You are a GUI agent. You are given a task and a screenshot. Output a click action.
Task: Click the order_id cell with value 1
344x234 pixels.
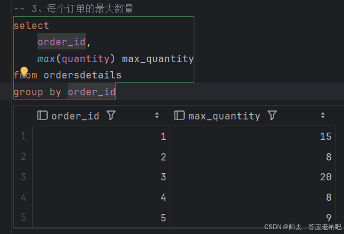(101, 136)
